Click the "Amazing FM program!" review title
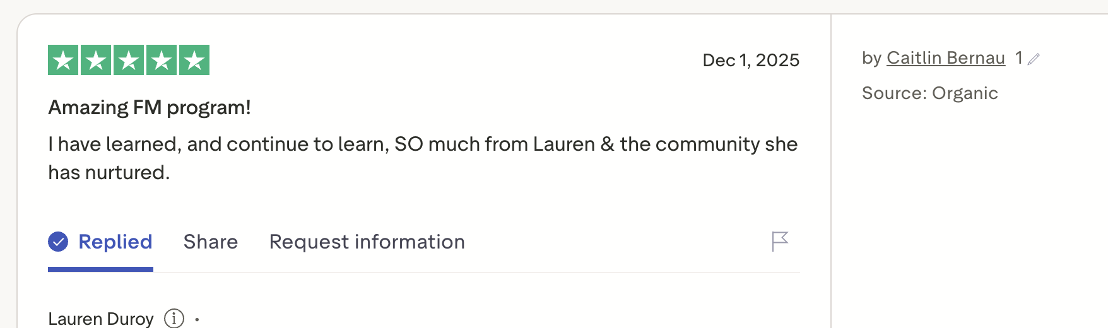The image size is (1108, 328). tap(150, 107)
